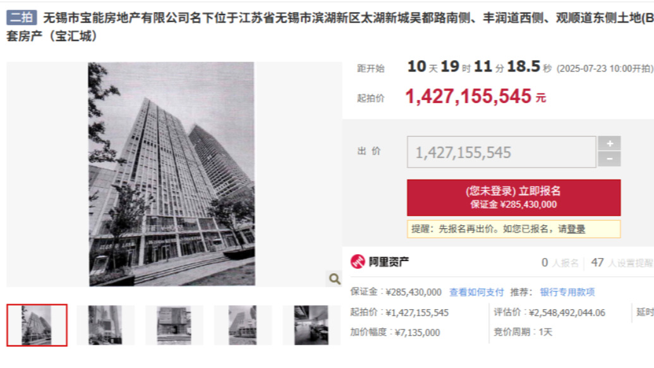Image resolution: width=654 pixels, height=368 pixels.
Task: Click the magnifier icon on property photo
Action: pos(334,279)
